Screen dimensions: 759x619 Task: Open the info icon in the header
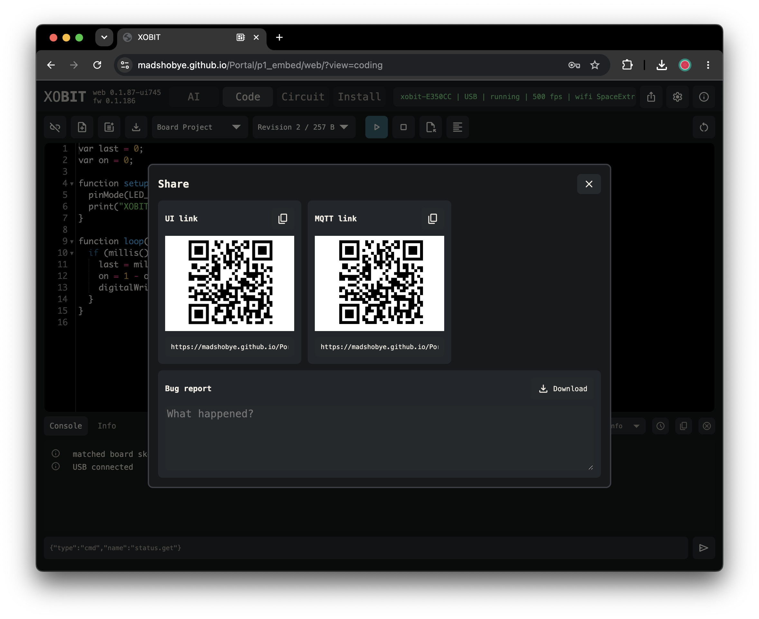point(704,97)
